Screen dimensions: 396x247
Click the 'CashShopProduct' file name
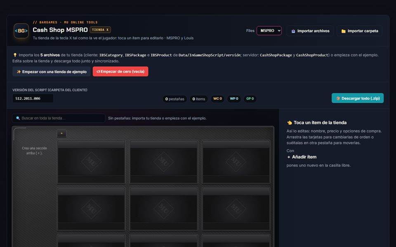tap(312, 55)
